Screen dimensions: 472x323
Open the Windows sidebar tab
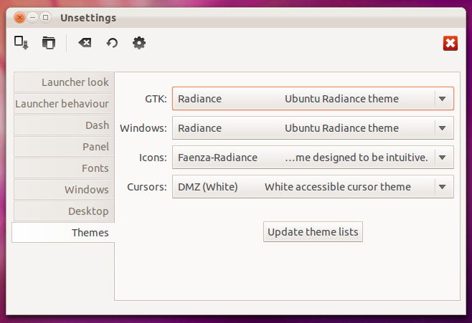(64, 190)
